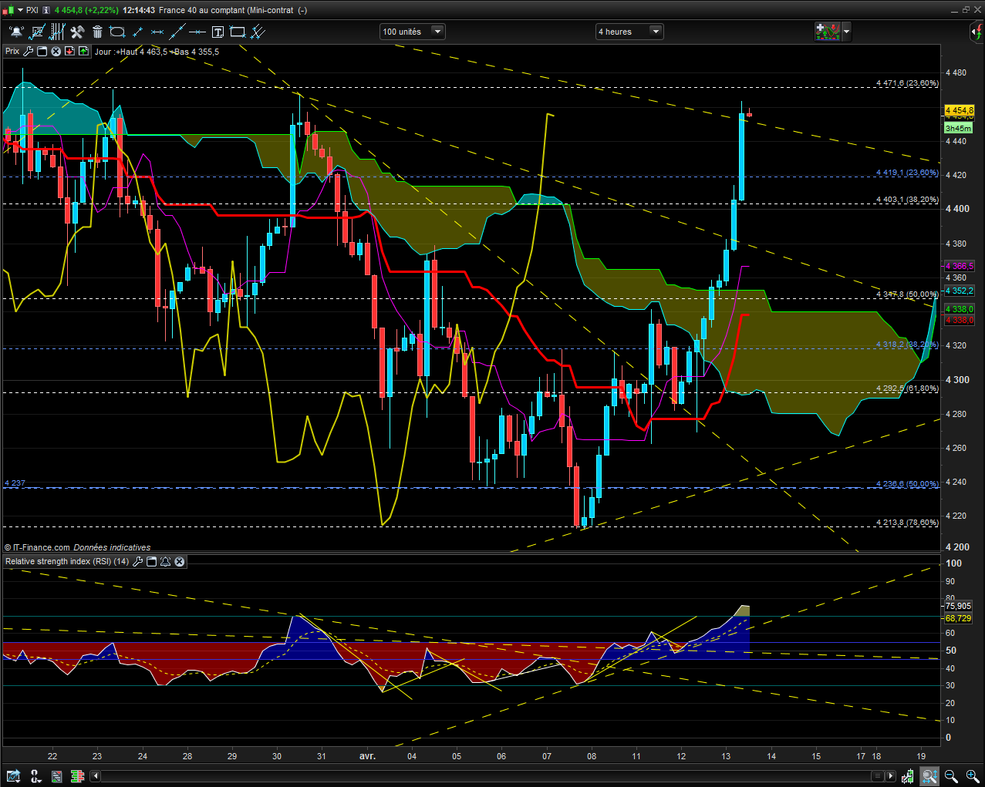Move the Prix panel up with green arrow

[x=83, y=52]
